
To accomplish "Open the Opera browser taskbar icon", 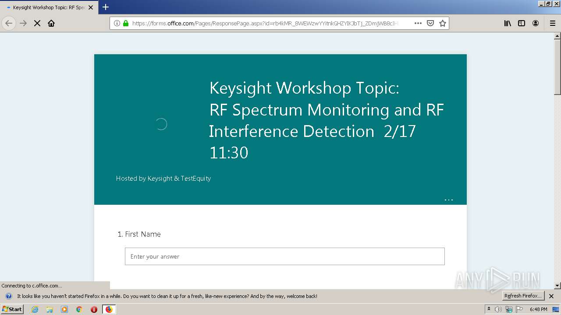I will [x=94, y=309].
